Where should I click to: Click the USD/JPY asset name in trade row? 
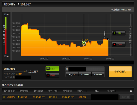11,97
